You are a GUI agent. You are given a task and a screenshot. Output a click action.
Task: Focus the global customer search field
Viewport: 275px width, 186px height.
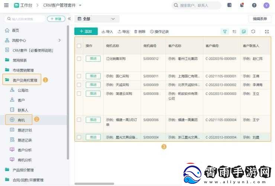pyautogui.click(x=196, y=5)
